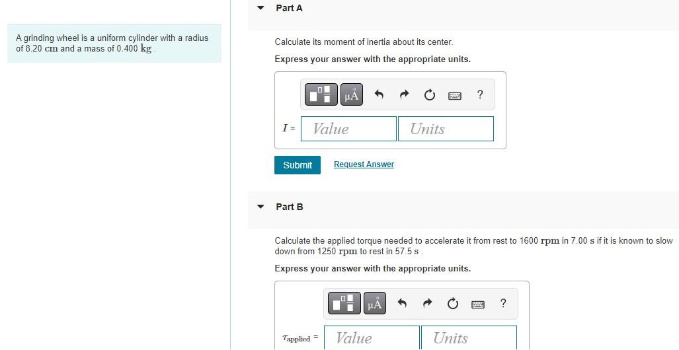Click 'Calculate its moment of inertia' prompt

click(364, 42)
